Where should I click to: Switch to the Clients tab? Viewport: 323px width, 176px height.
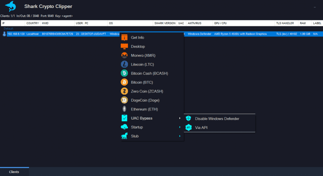(x=14, y=172)
